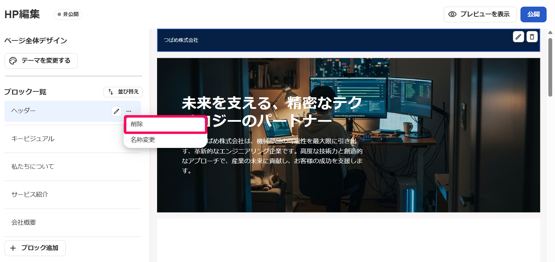This screenshot has height=262, width=555.
Task: Click the scrollbar up arrow on the preview
Action: (550, 32)
